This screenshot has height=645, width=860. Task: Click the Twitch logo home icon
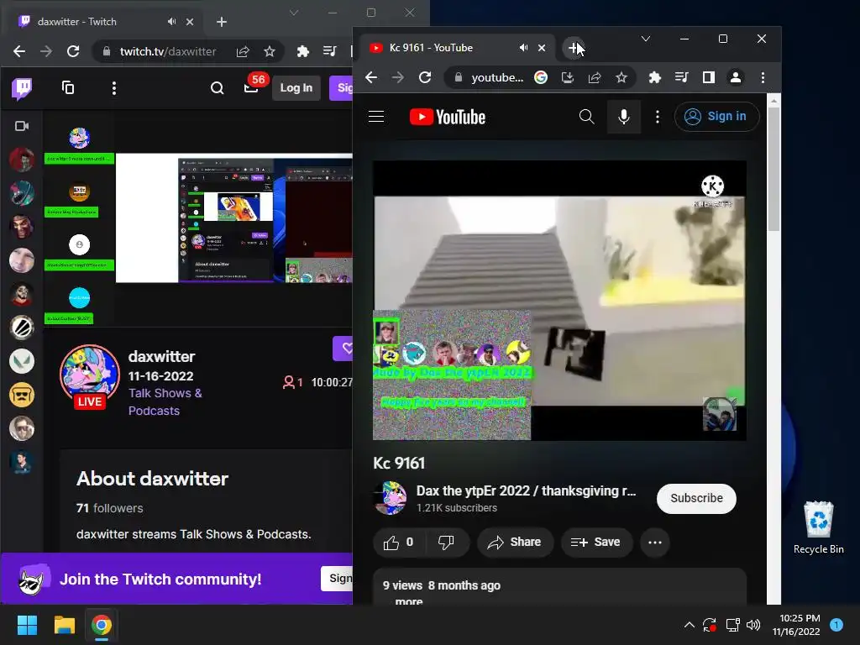tap(22, 88)
